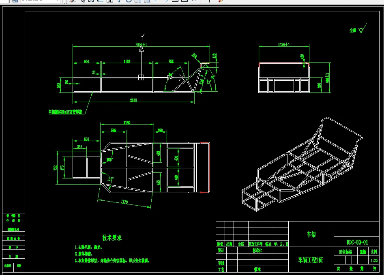Select the 110 dimension at the side view right end
Screen dimensions: 384x275
coord(215,56)
